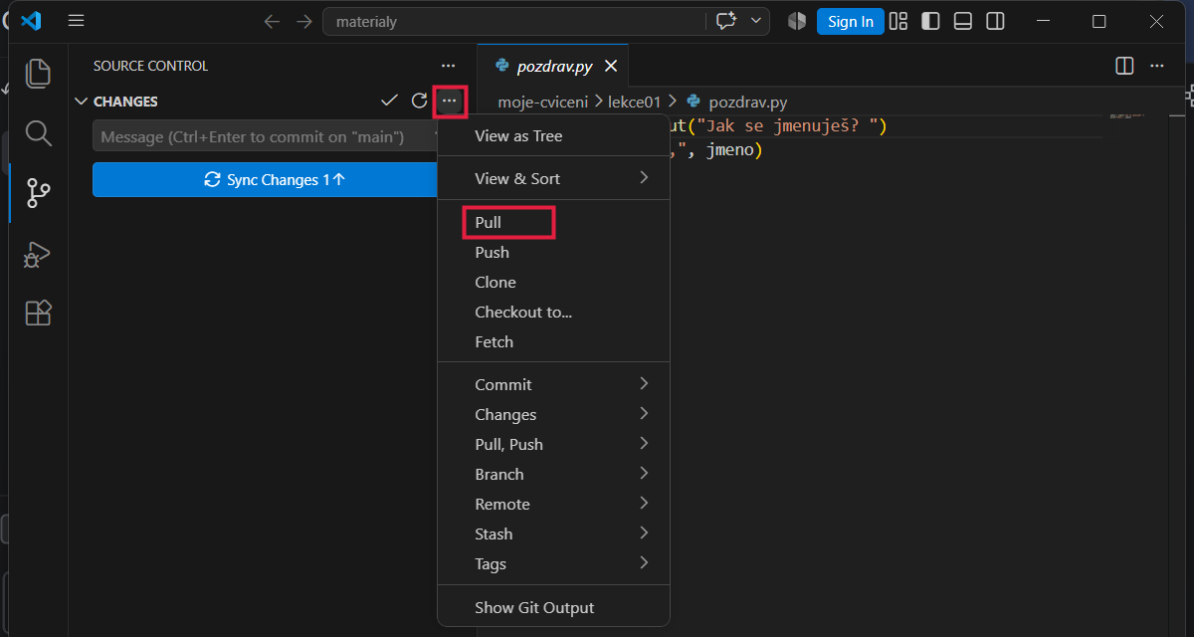Viewport: 1194px width, 637px height.
Task: Split the editor to the right
Action: point(1124,66)
